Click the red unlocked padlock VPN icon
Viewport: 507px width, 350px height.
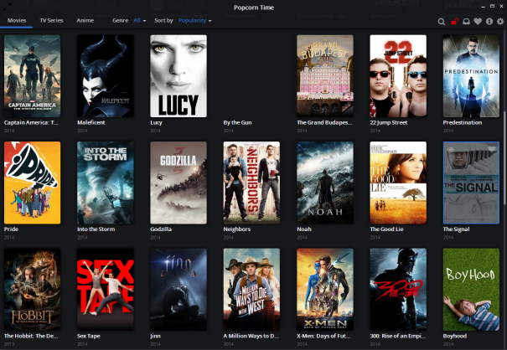[454, 21]
